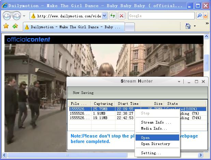Click the Now Saving status label
The image size is (211, 160).
pos(83,93)
